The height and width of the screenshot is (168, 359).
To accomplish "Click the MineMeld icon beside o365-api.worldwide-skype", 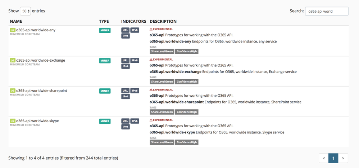I will pos(12,121).
